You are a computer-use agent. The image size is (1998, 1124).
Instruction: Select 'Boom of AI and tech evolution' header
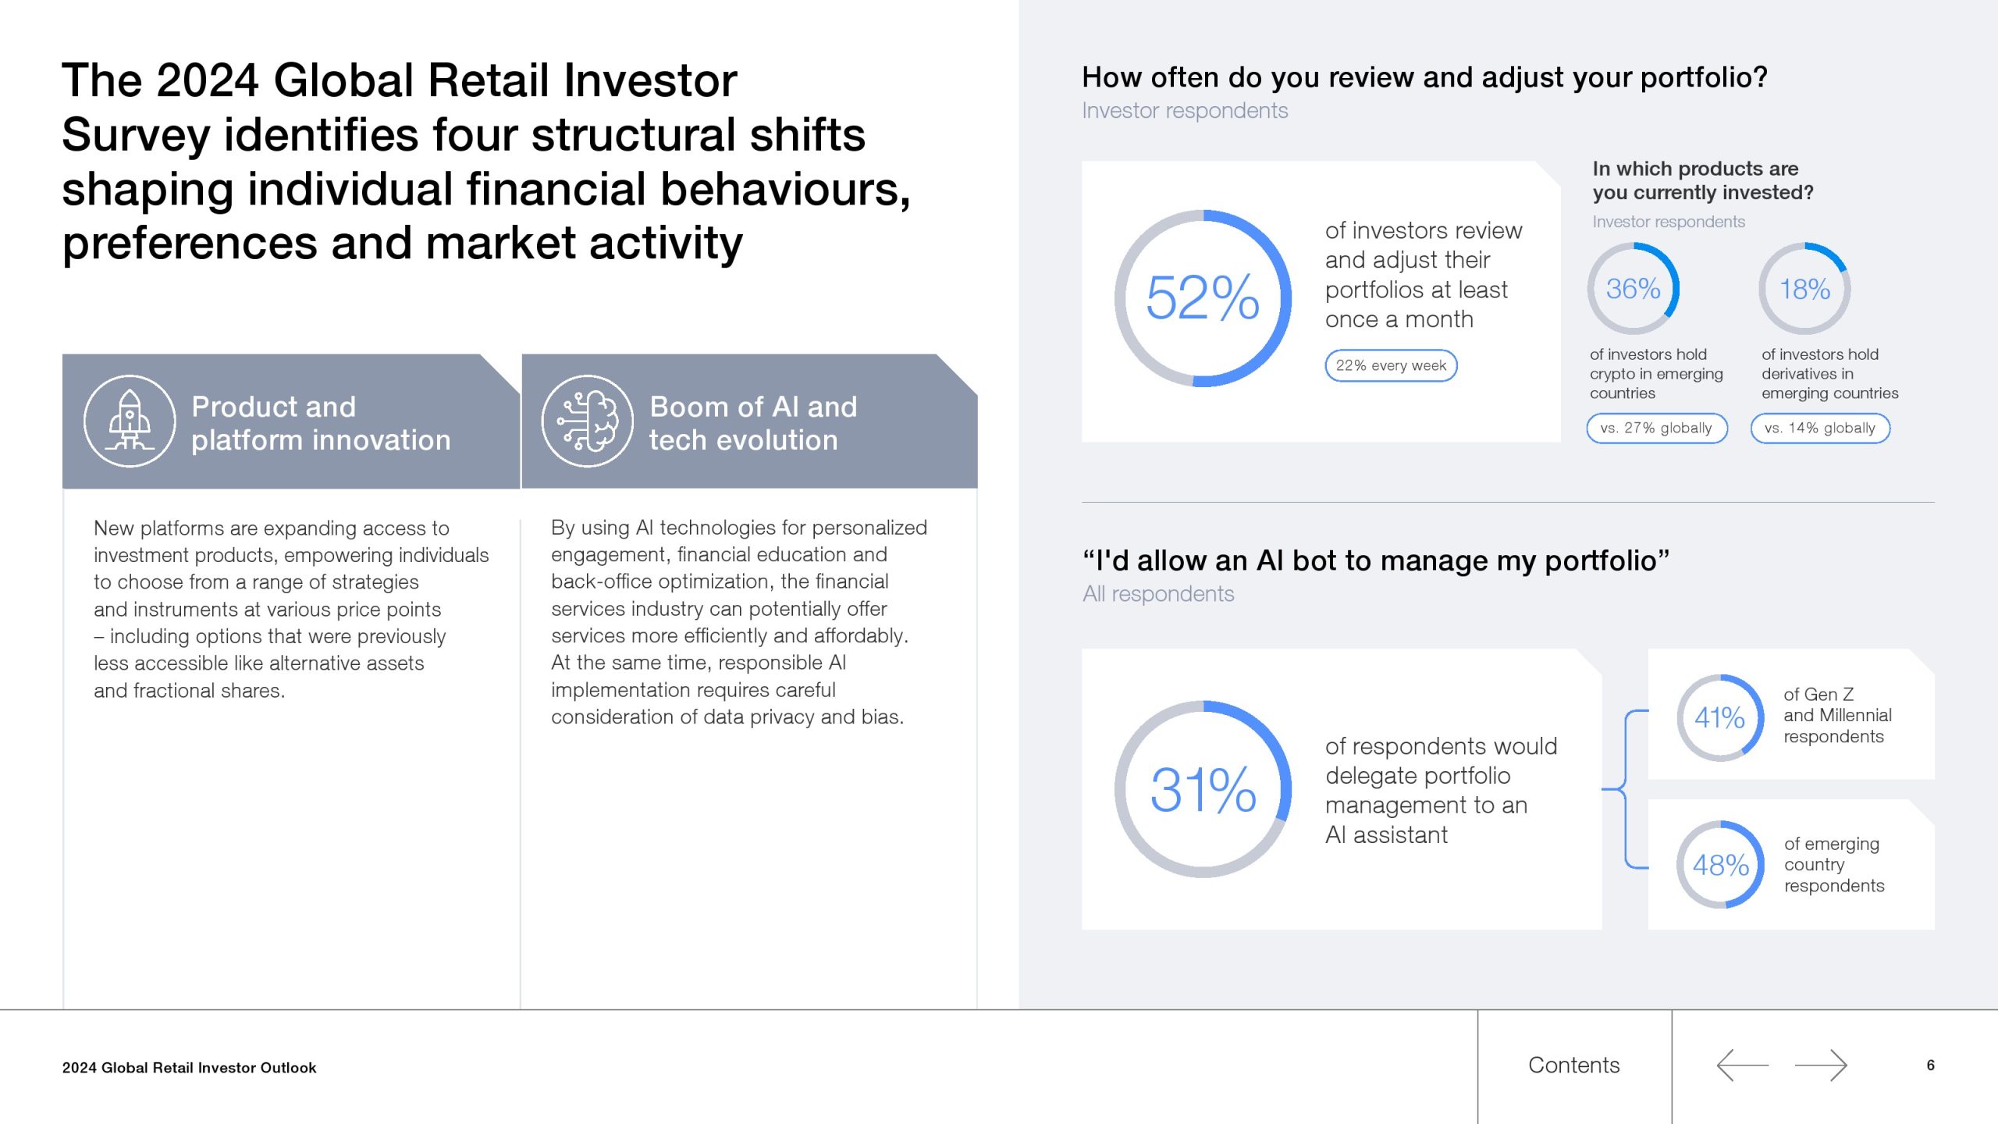(x=753, y=423)
